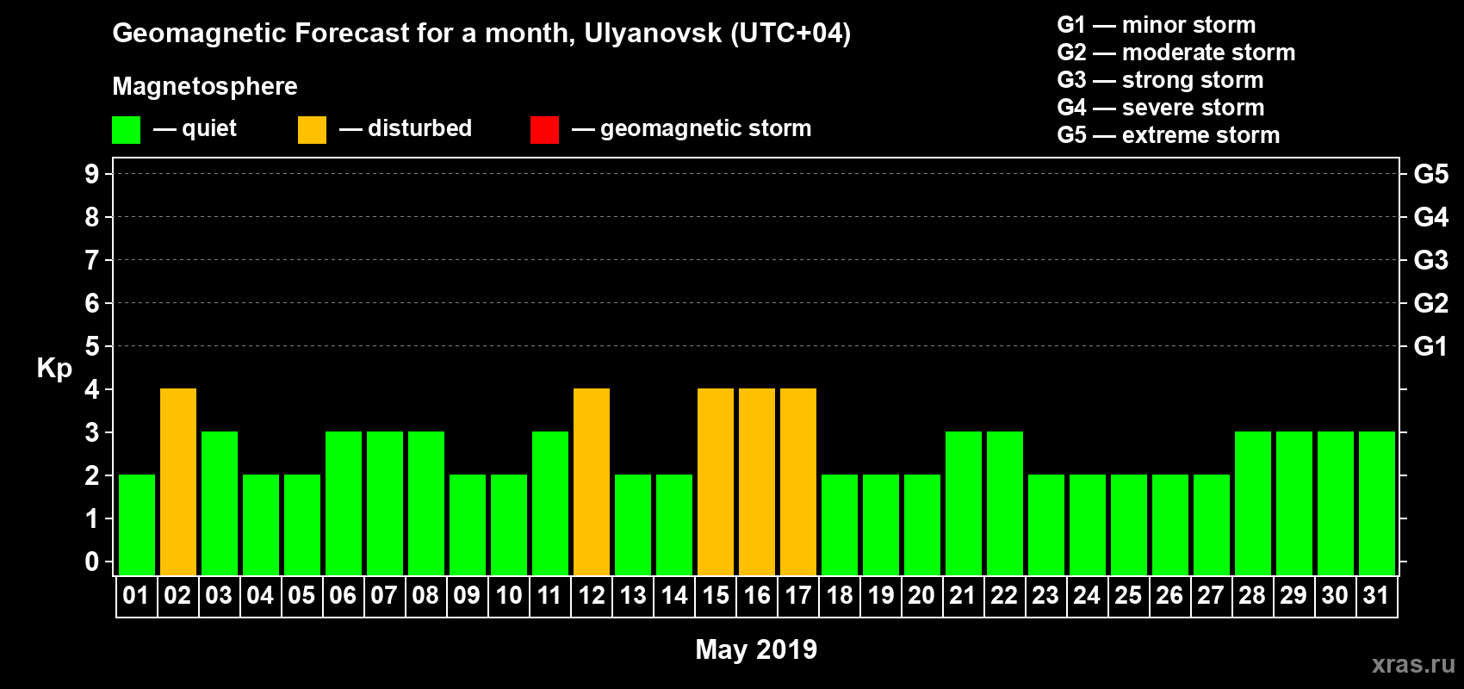Viewport: 1464px width, 689px height.
Task: Click the date label '10' on the axis
Action: [x=509, y=596]
